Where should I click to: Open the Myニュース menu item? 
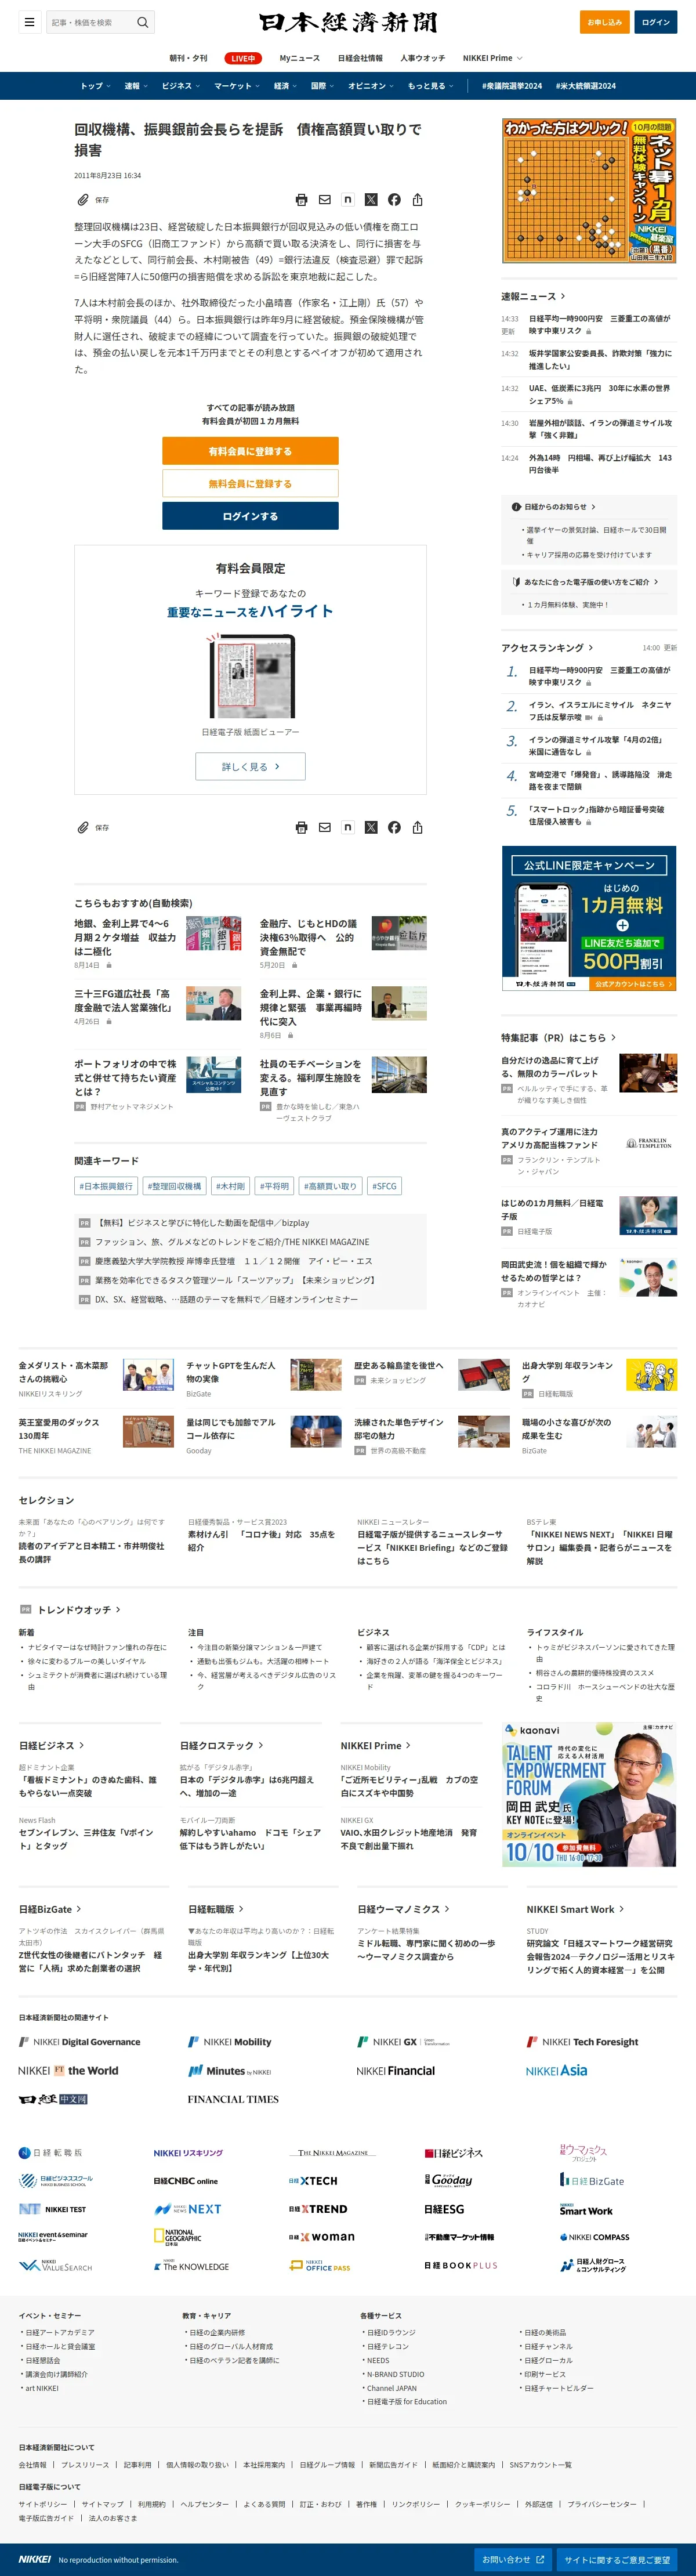[x=300, y=58]
